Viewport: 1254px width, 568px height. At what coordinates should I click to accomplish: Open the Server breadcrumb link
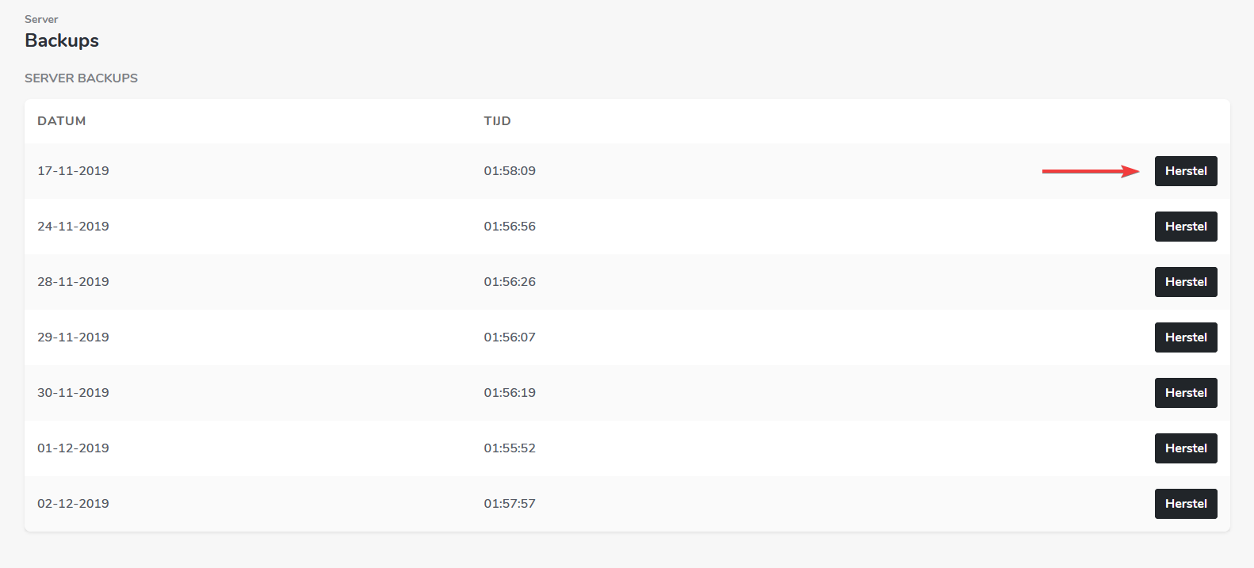pyautogui.click(x=41, y=19)
